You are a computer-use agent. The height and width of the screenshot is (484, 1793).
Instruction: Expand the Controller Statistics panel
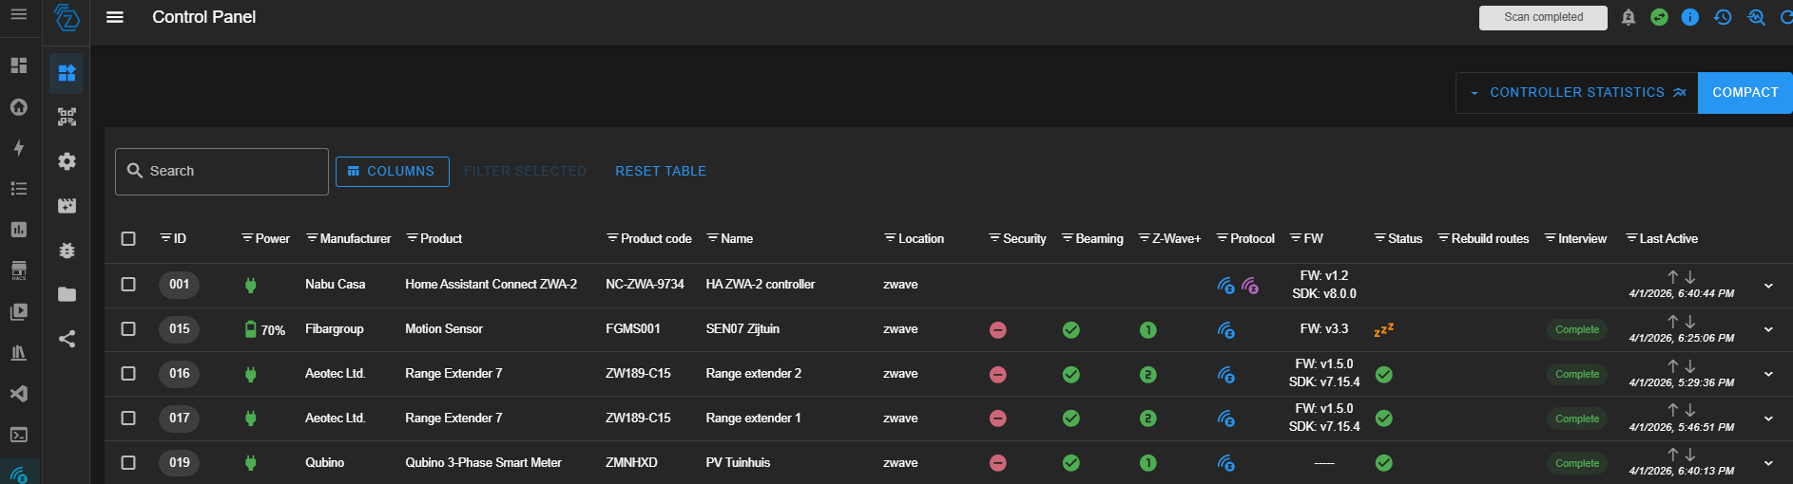[x=1576, y=92]
